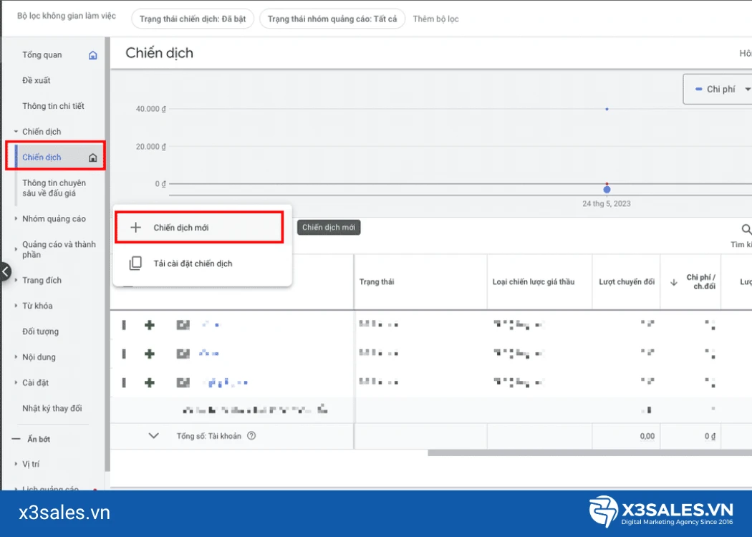The image size is (752, 537).
Task: Sort by Trạng thái column header
Action: (377, 281)
